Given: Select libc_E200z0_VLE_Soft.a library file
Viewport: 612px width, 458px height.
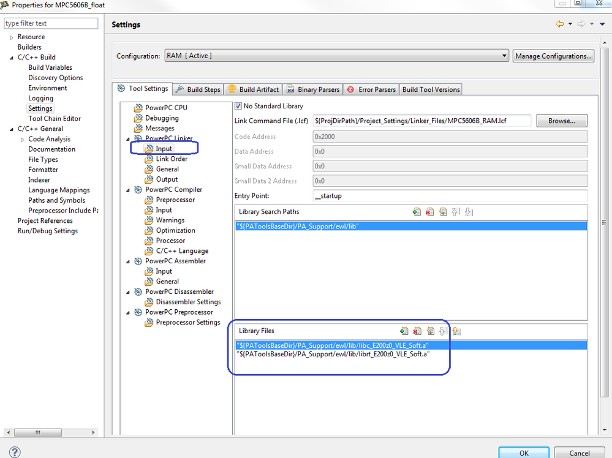Looking at the screenshot, I should pos(411,346).
